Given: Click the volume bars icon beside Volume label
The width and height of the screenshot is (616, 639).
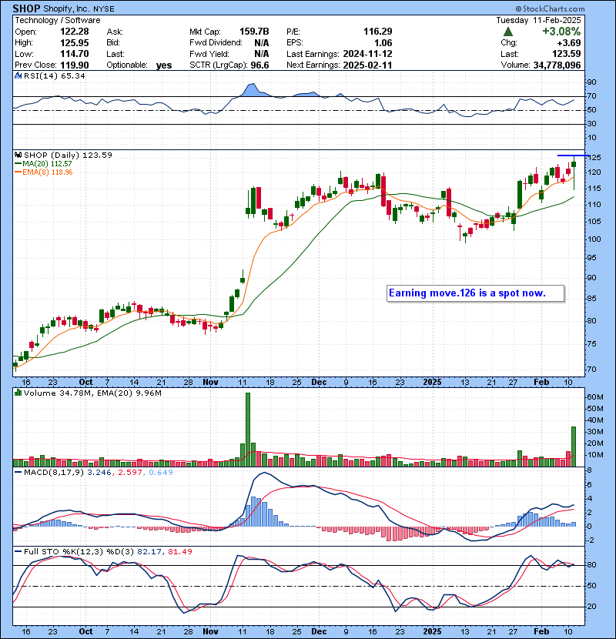Looking at the screenshot, I should click(x=18, y=393).
